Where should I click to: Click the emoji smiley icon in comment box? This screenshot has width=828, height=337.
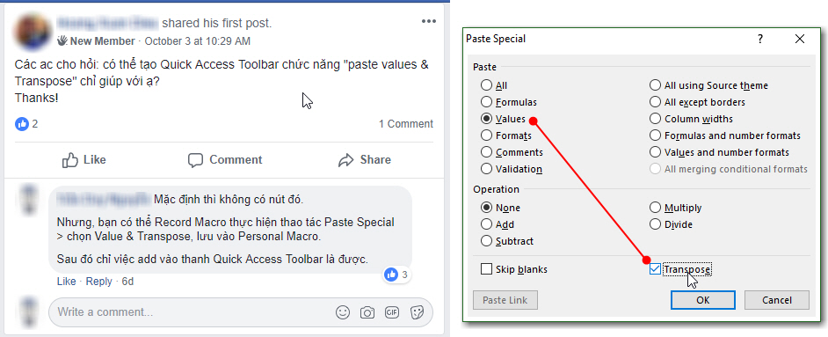[x=343, y=312]
